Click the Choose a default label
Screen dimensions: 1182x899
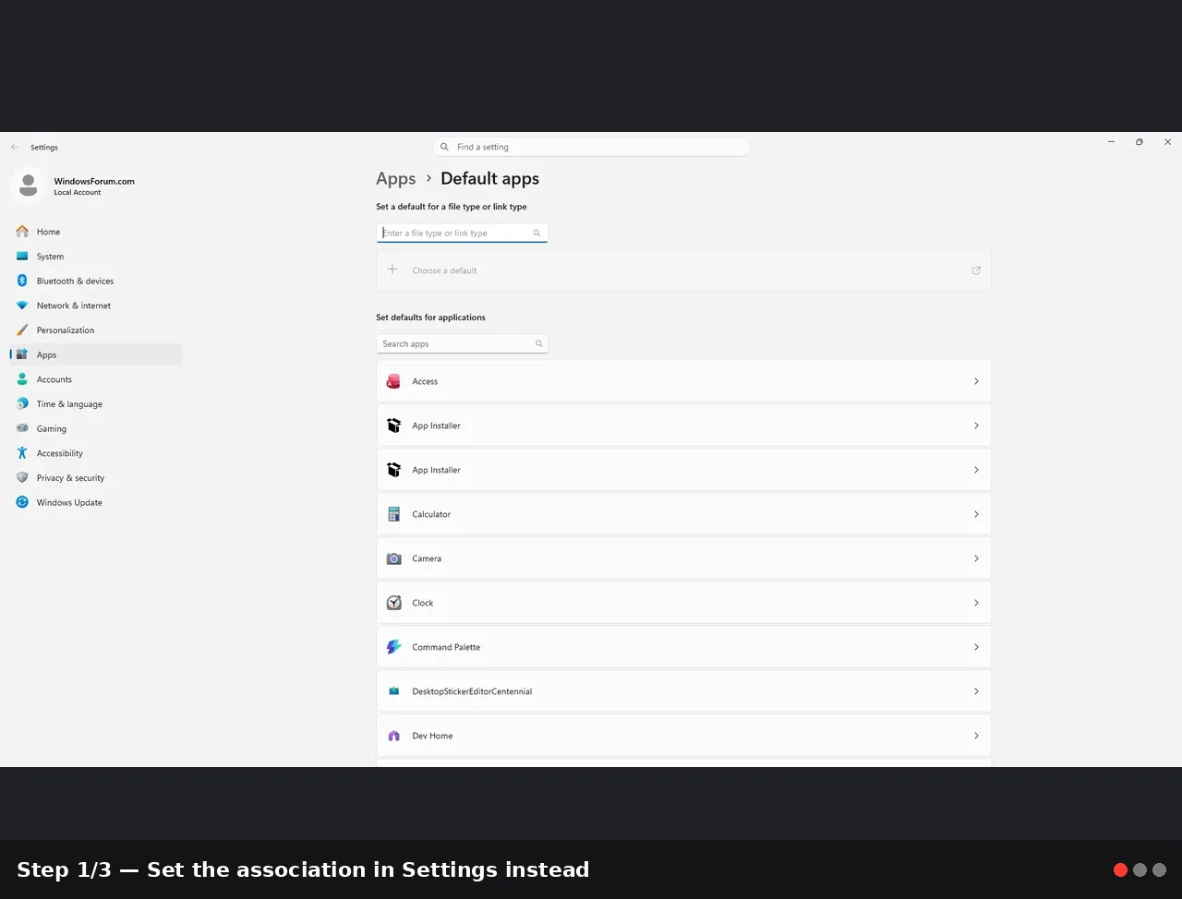coord(444,270)
